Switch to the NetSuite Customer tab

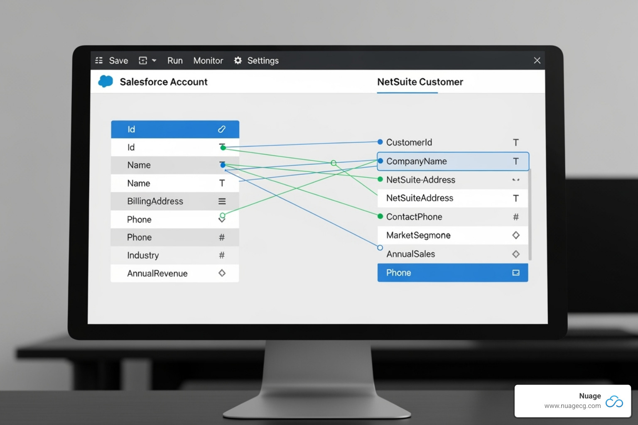(x=420, y=82)
